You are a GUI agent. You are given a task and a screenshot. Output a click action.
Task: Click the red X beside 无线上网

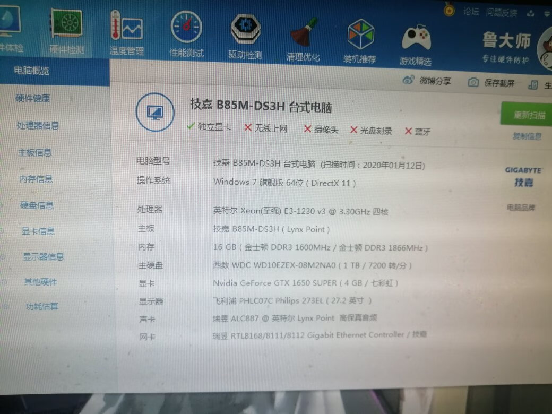pos(248,127)
